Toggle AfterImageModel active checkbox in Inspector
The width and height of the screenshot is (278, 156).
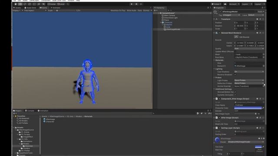point(220,12)
